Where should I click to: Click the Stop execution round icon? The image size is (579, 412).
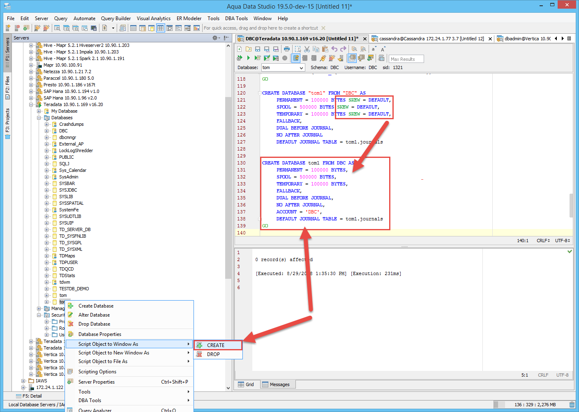pos(285,58)
